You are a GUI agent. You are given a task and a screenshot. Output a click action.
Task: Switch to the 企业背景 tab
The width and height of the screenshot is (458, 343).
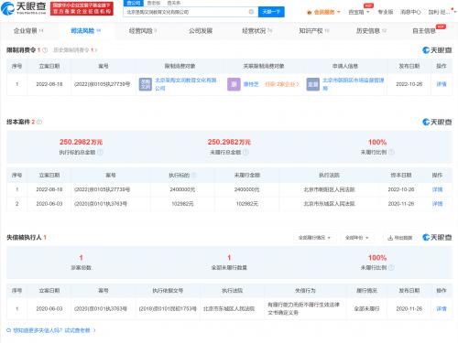coord(28,31)
